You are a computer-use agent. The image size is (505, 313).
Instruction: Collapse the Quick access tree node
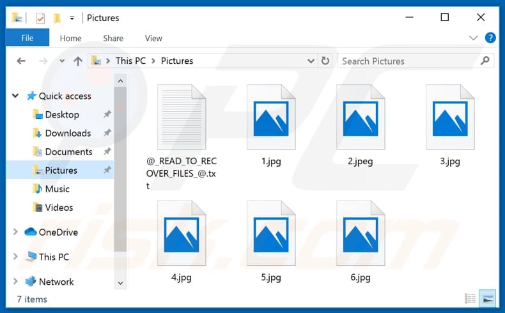[16, 96]
